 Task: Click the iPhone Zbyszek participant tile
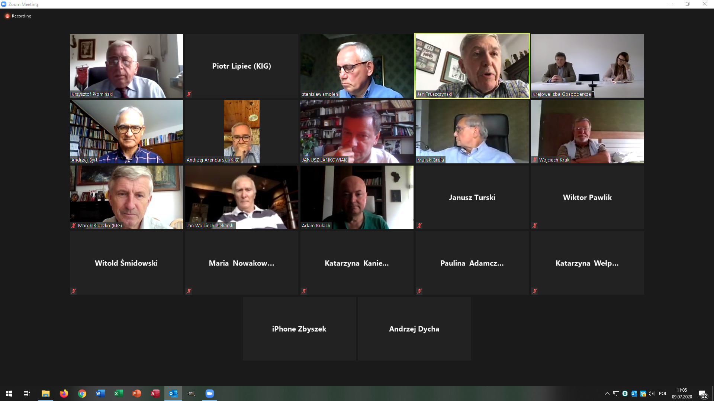(299, 329)
